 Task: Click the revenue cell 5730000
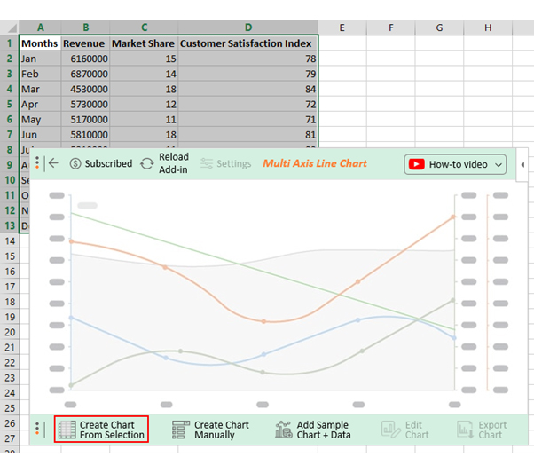[85, 104]
